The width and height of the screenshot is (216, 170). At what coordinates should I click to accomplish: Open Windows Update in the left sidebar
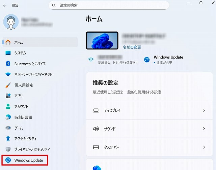pyautogui.click(x=28, y=160)
